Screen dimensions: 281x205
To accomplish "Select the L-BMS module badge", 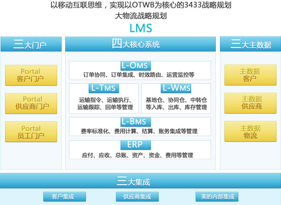I will (135, 122).
